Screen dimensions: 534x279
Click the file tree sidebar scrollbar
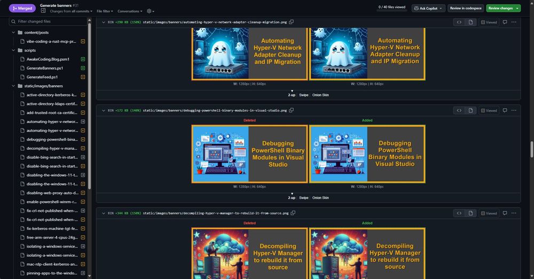90,106
